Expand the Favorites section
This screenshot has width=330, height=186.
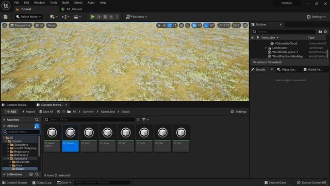tap(4, 119)
